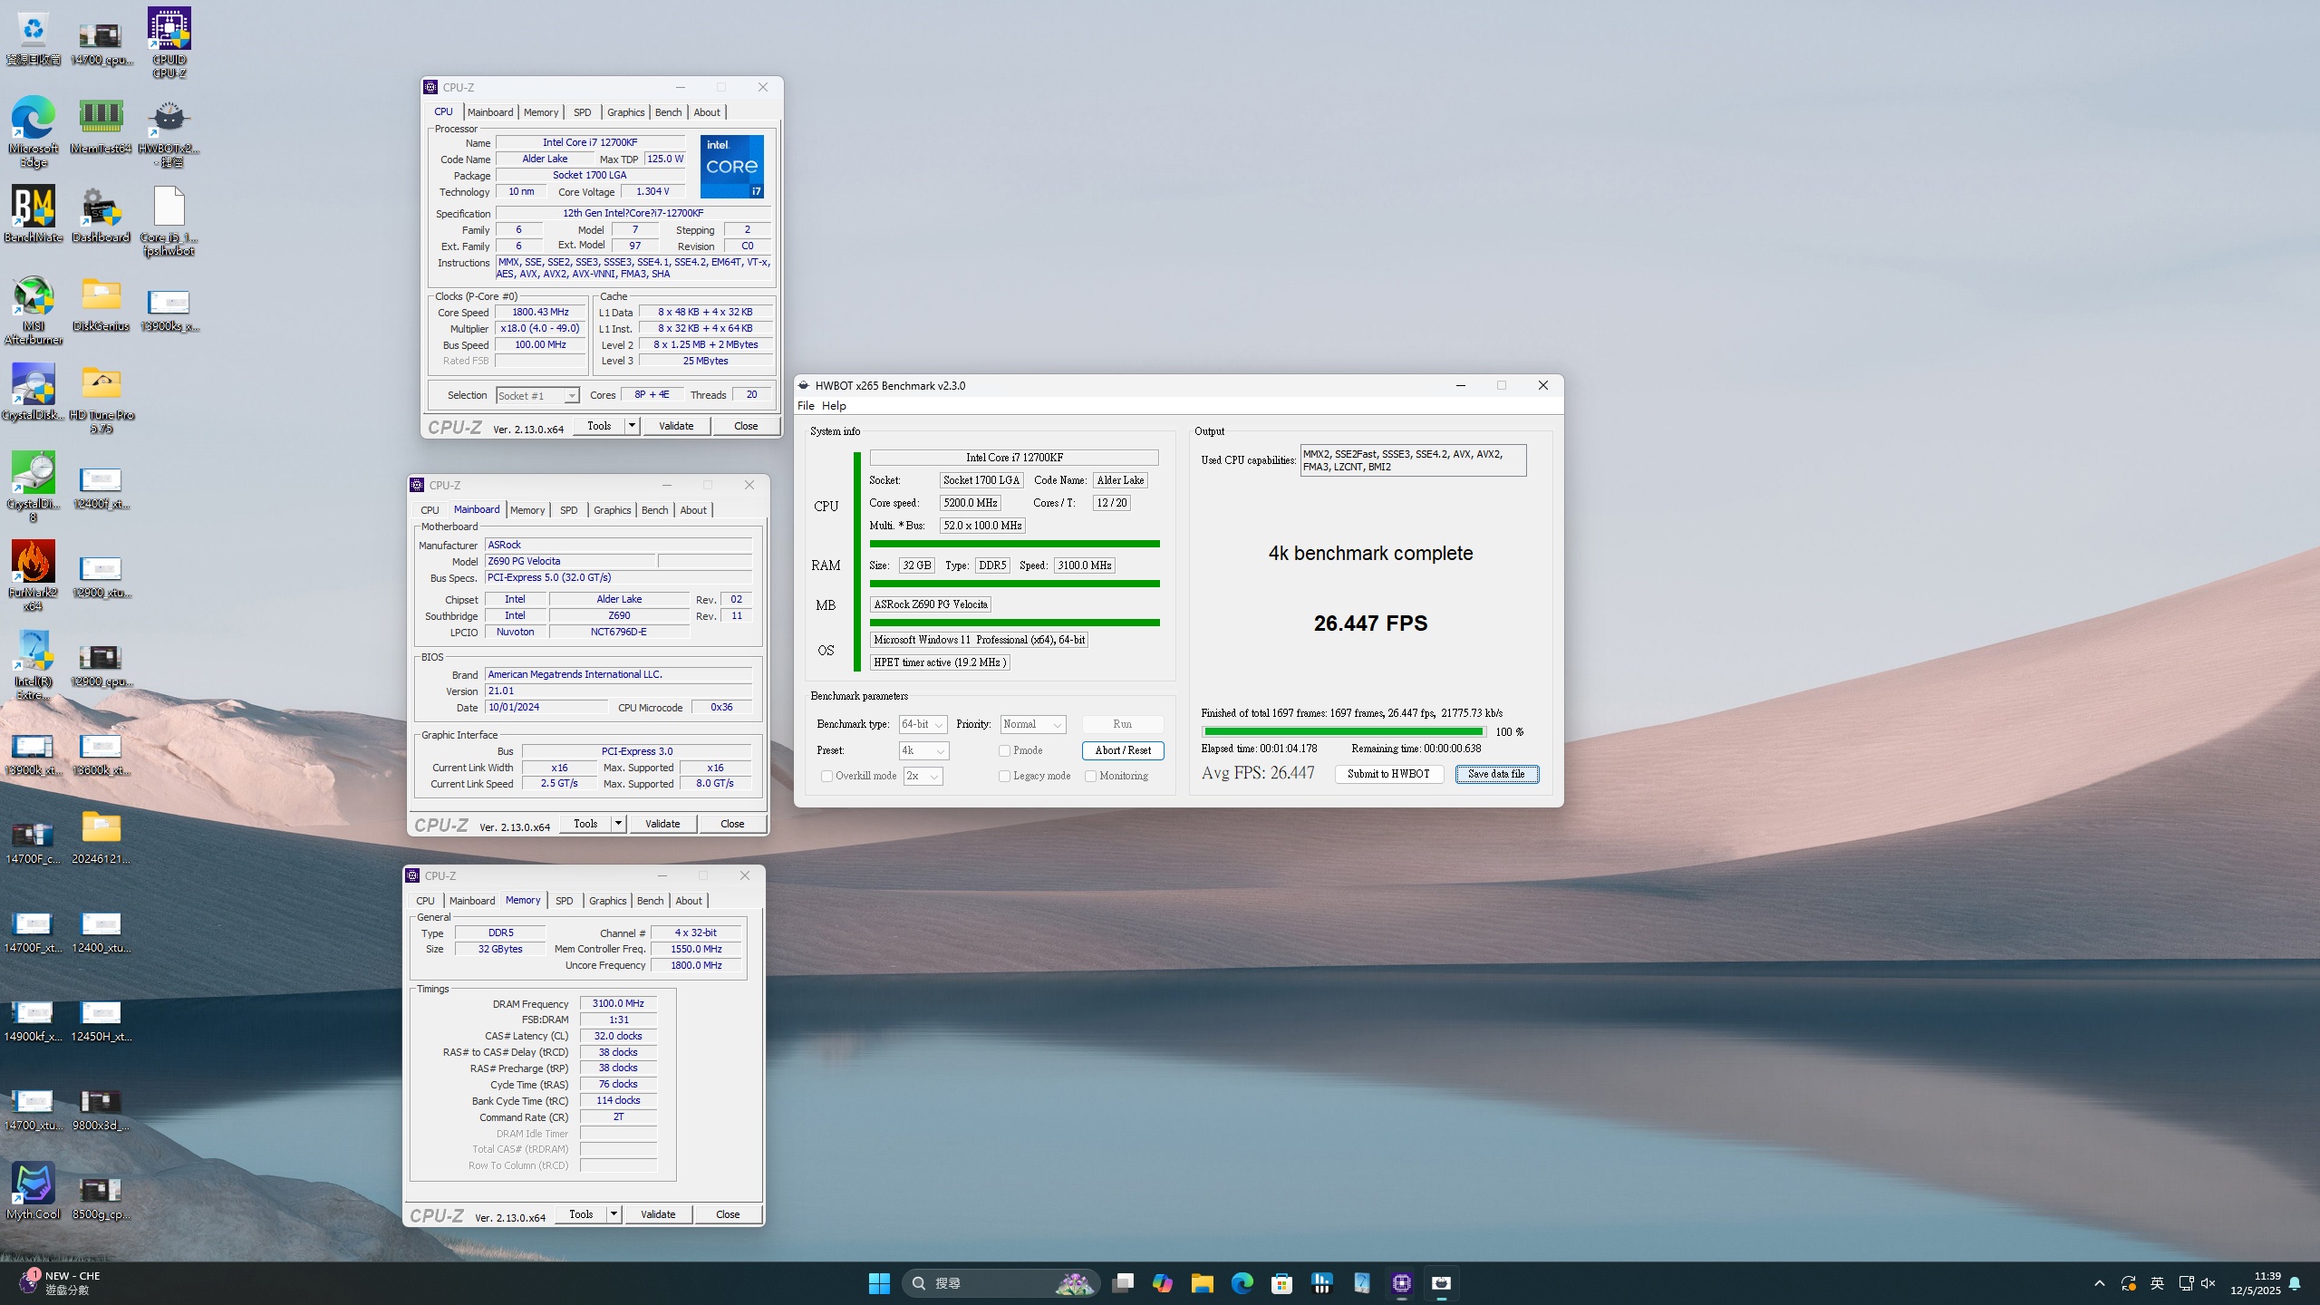The width and height of the screenshot is (2320, 1305).
Task: Open the Dashboard desktop shortcut
Action: 101,214
